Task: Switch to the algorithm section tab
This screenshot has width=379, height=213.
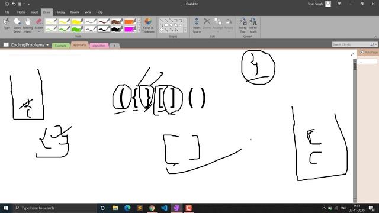Action: [x=99, y=46]
